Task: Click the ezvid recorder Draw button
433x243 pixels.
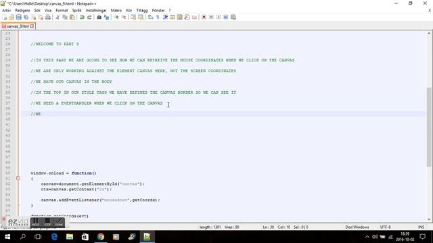Action: click(x=59, y=222)
